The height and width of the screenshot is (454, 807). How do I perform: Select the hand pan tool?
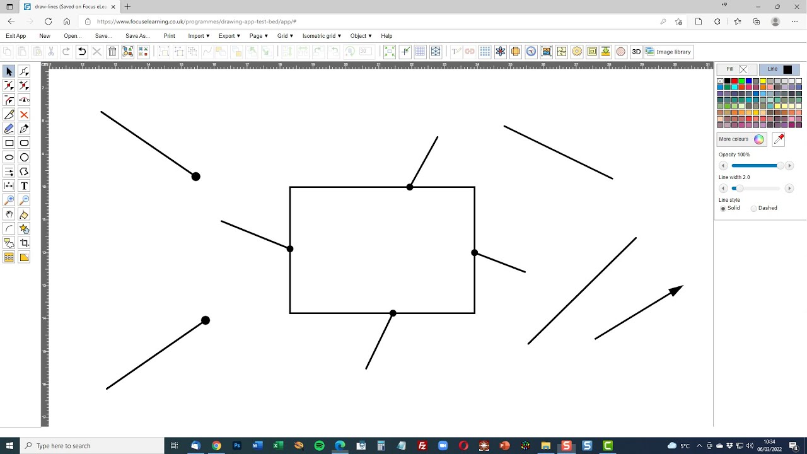click(9, 214)
